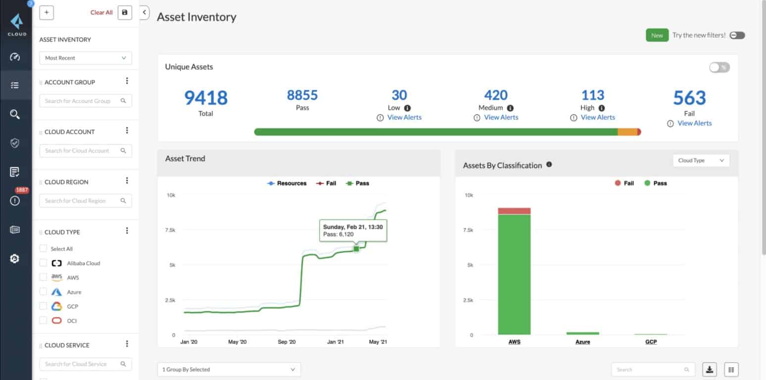Click the Low severity info icon
The image size is (766, 380).
coord(408,108)
